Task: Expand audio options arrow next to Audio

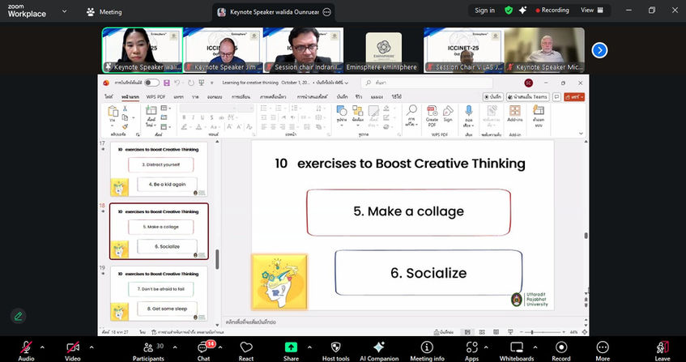Action: pyautogui.click(x=42, y=347)
